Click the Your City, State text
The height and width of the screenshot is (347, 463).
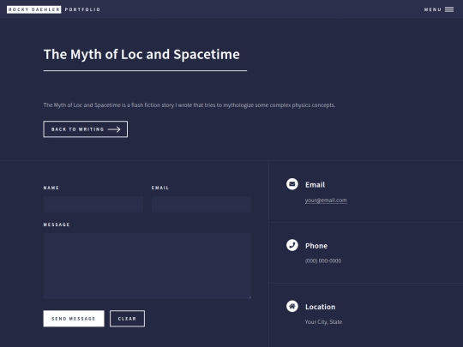323,322
